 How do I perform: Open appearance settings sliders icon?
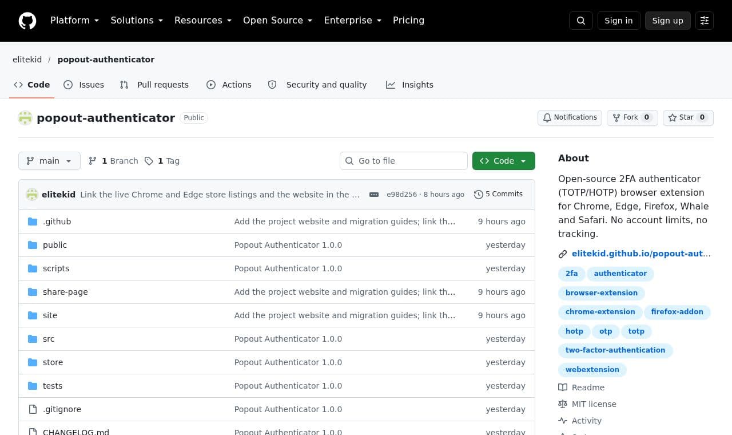coord(705,21)
